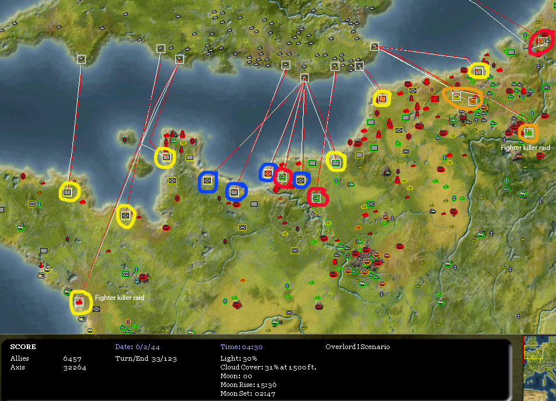Click the Date: 6/2/44 readout
This screenshot has height=401, width=556.
coord(137,347)
